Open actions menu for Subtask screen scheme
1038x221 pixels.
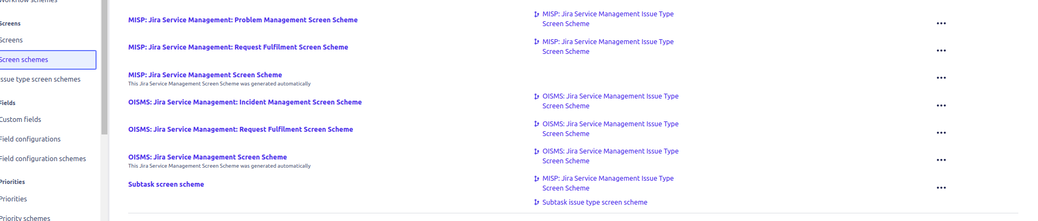pyautogui.click(x=941, y=188)
